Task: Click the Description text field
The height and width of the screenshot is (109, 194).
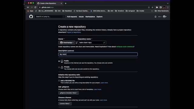Action: click(98, 54)
